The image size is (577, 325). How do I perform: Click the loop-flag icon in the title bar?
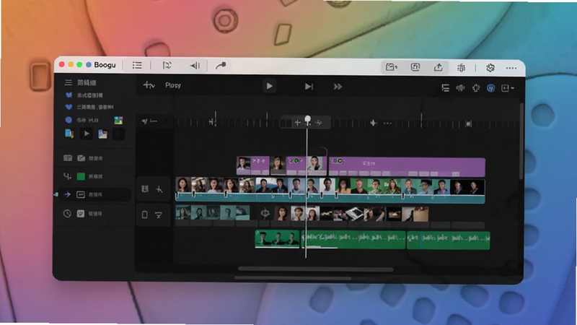[x=167, y=65]
